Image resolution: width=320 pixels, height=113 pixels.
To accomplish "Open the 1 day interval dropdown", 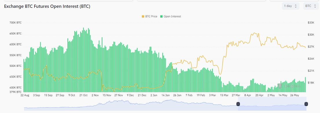I will pyautogui.click(x=290, y=6).
